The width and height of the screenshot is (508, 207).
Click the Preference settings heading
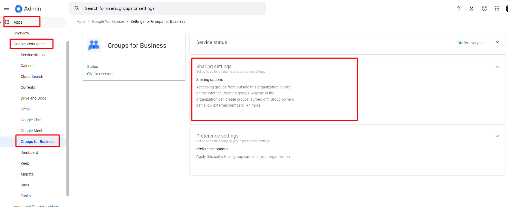tap(218, 136)
